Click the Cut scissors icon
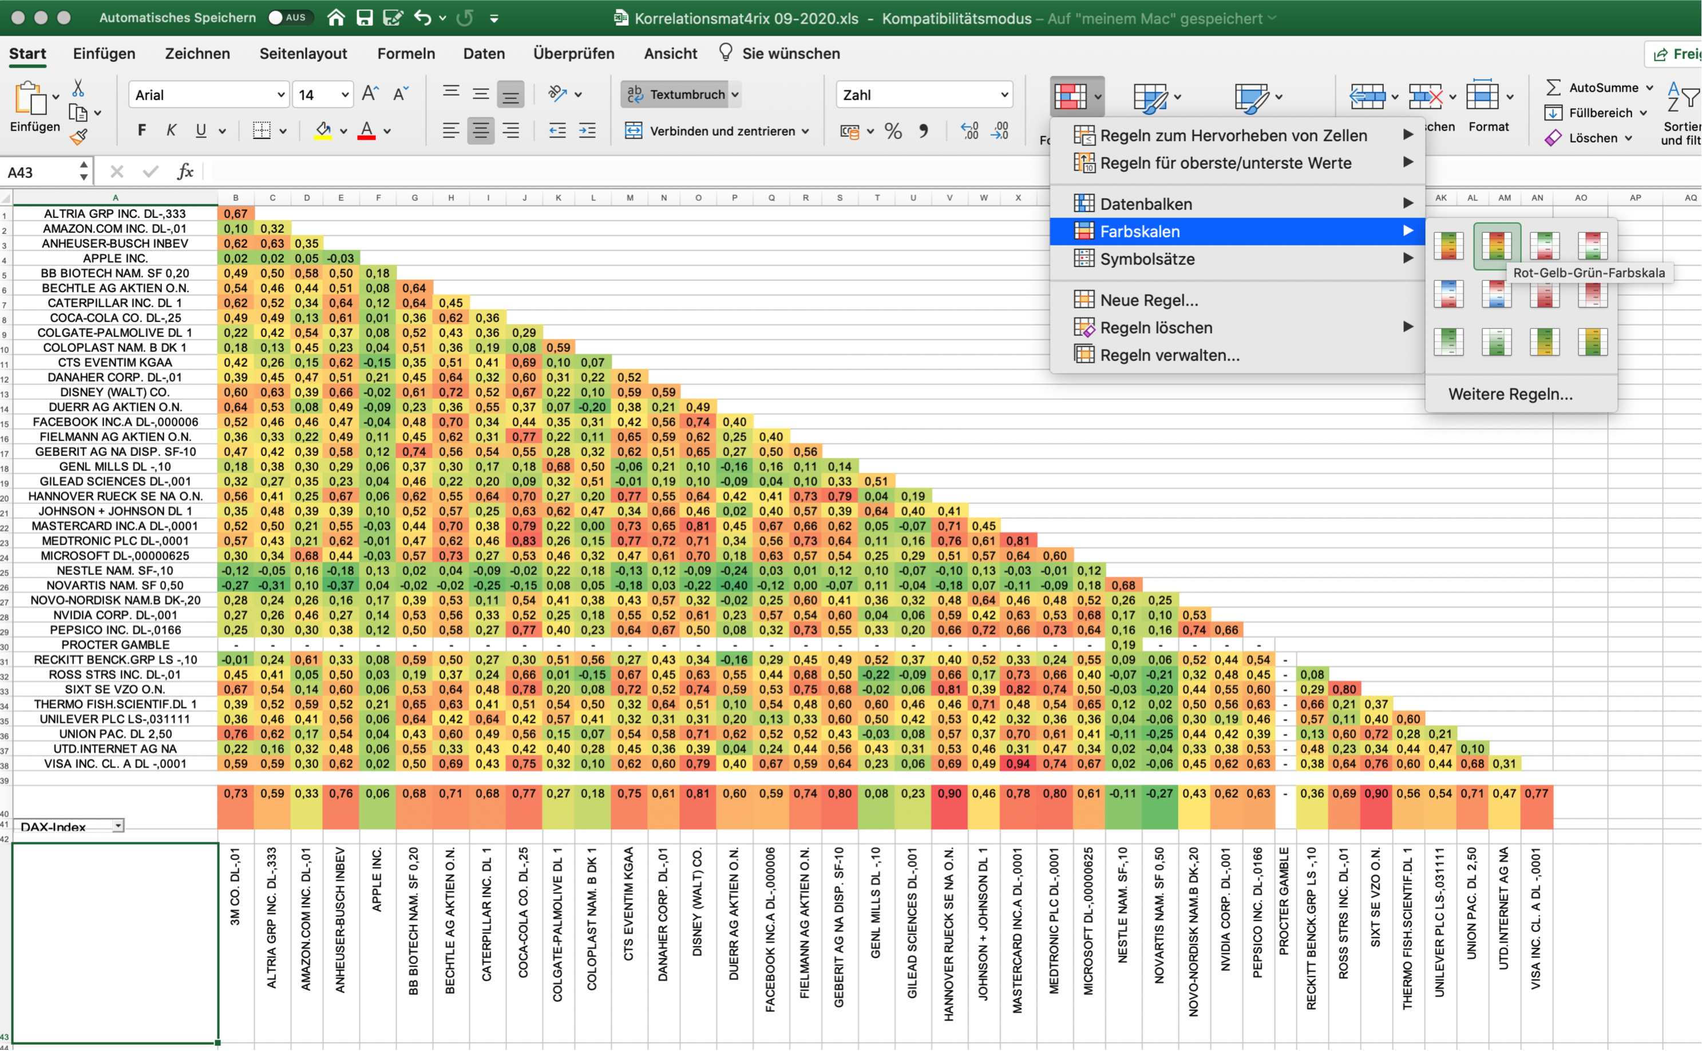 (78, 88)
